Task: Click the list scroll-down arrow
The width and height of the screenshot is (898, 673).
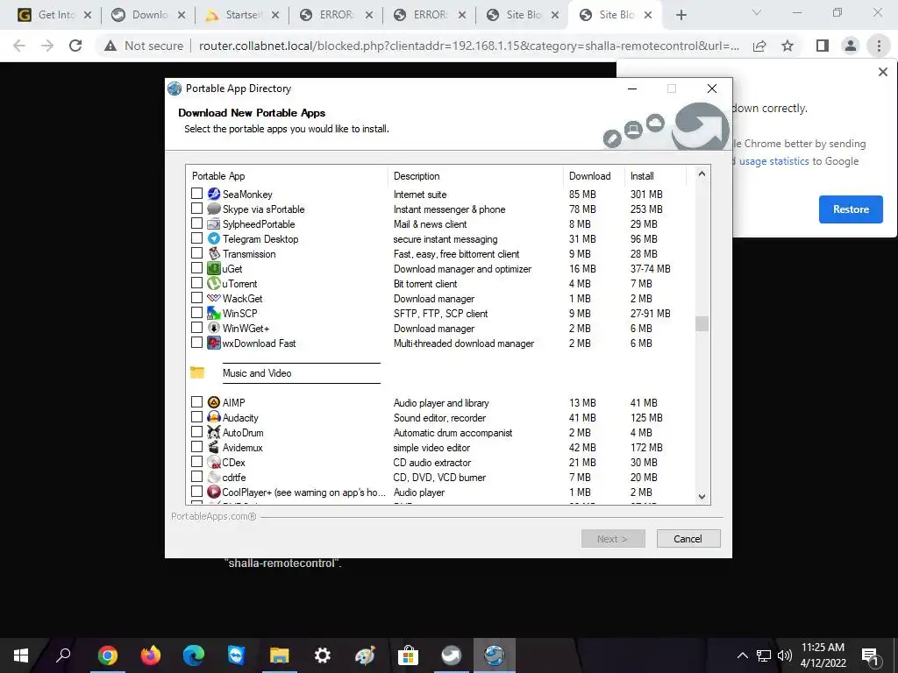Action: click(702, 497)
